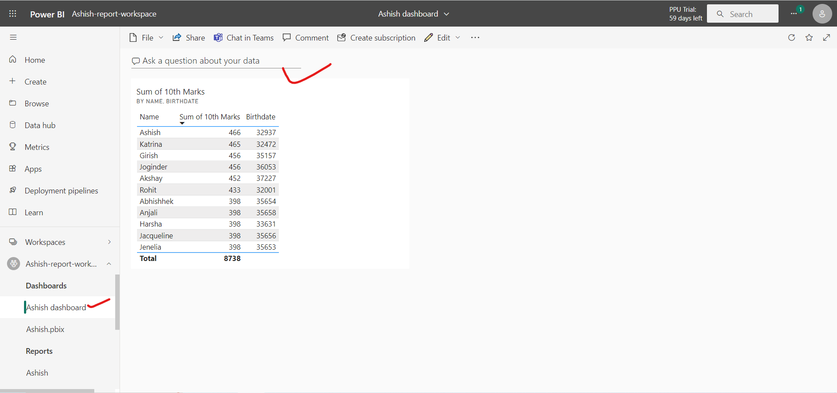
Task: Open your account profile avatar
Action: [822, 14]
